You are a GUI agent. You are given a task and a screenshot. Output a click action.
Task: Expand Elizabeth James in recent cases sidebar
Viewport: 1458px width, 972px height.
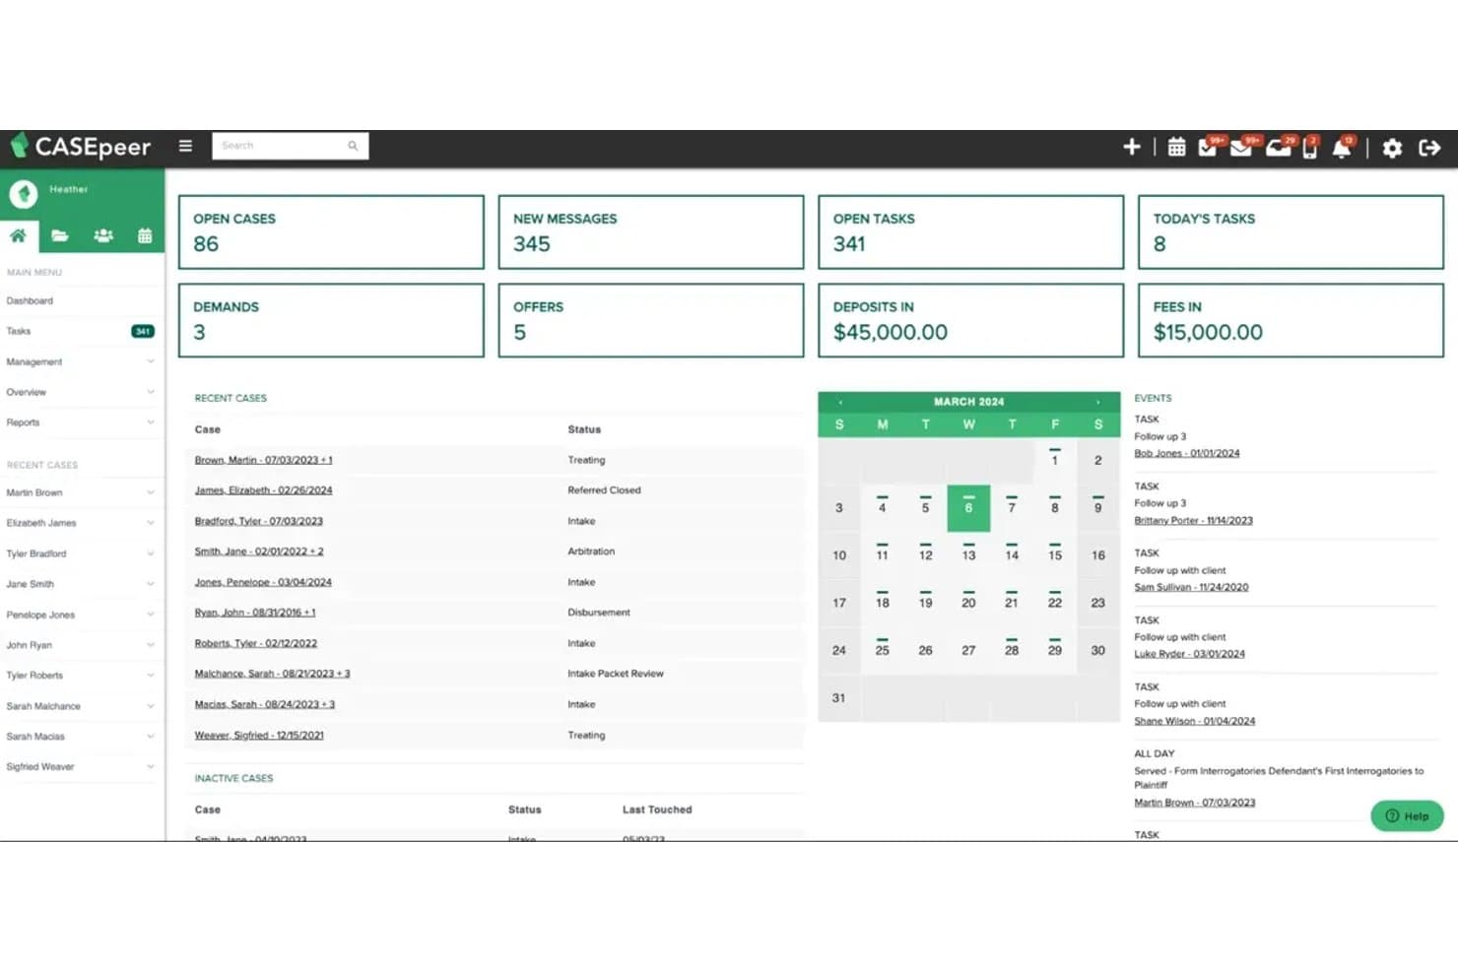click(81, 523)
